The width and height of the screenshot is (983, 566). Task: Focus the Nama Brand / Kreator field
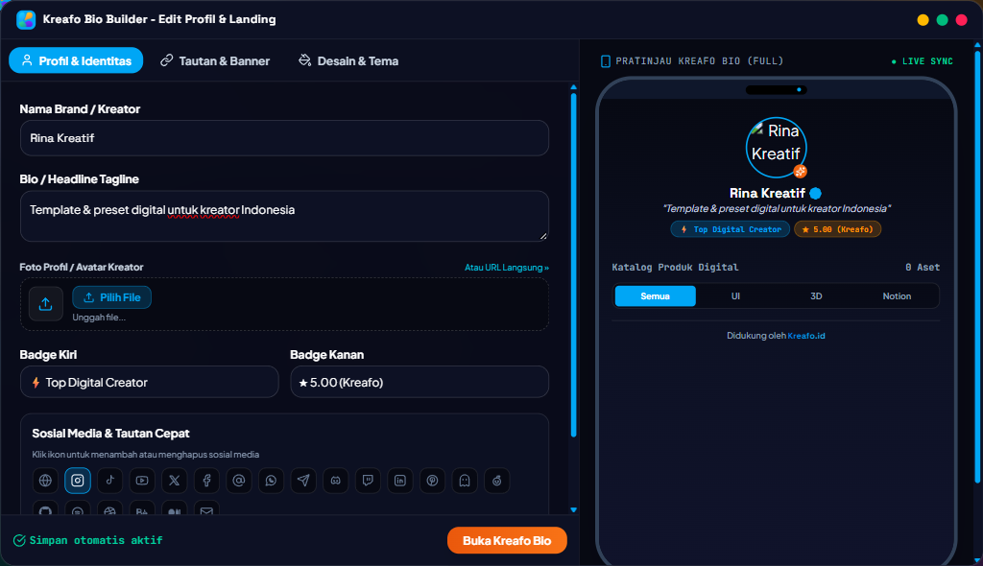click(x=284, y=138)
